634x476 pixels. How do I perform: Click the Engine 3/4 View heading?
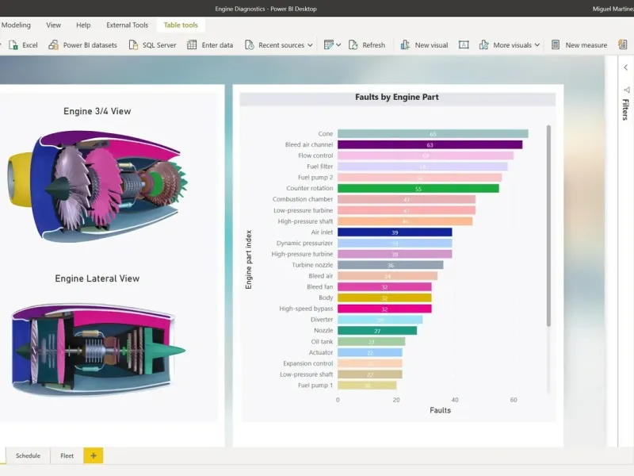coord(97,111)
